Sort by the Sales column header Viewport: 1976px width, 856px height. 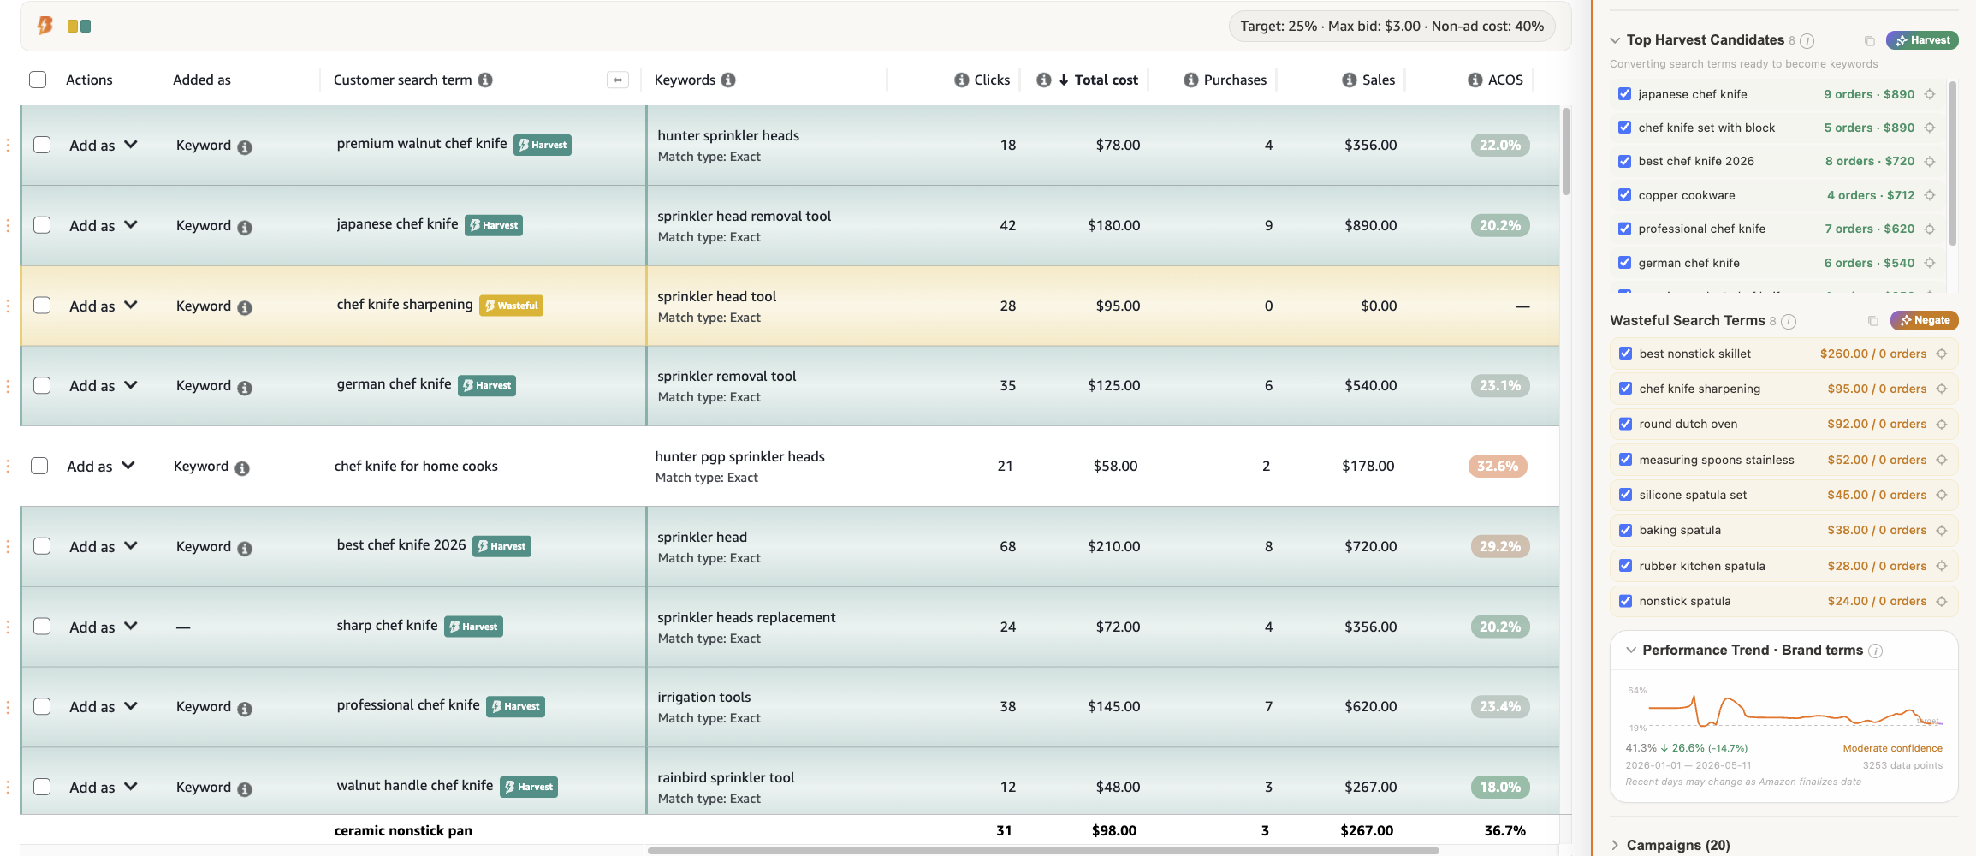1379,80
